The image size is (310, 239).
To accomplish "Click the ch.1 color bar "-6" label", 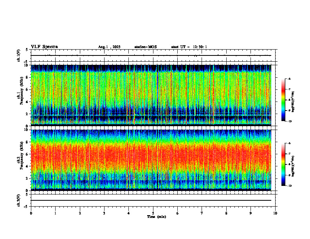I will click(289, 78).
